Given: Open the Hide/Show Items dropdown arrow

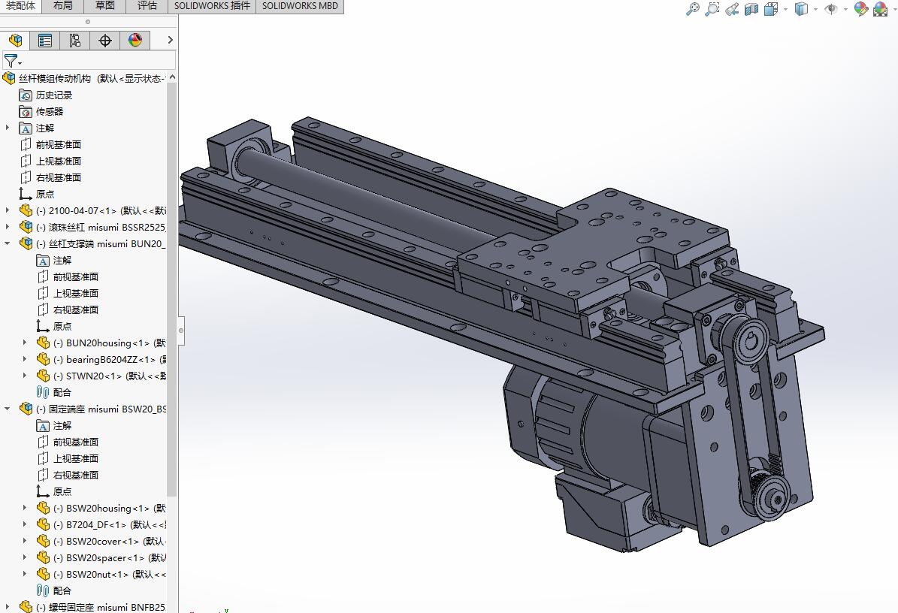Looking at the screenshot, I should coord(845,9).
